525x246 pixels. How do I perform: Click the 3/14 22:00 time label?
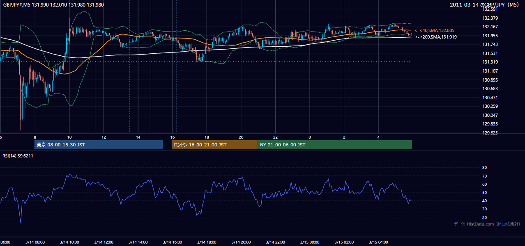pyautogui.click(x=276, y=242)
